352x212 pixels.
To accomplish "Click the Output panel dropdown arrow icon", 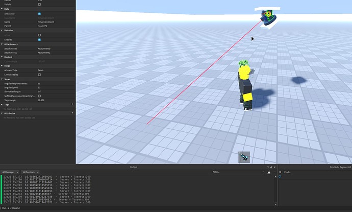I will [x=268, y=167].
